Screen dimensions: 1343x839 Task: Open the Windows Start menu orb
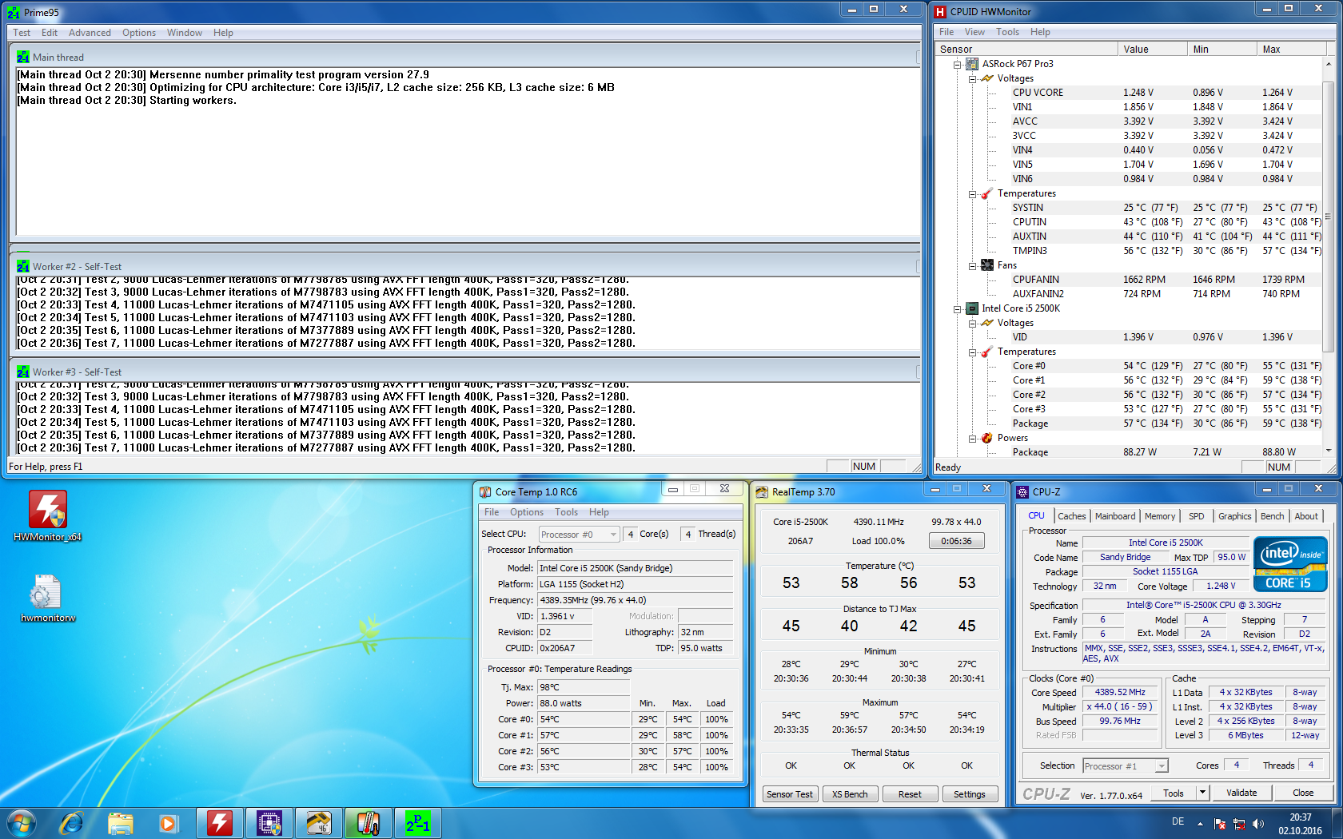pos(22,823)
